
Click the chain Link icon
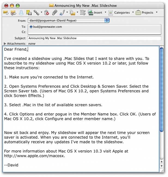tap(36, 13)
